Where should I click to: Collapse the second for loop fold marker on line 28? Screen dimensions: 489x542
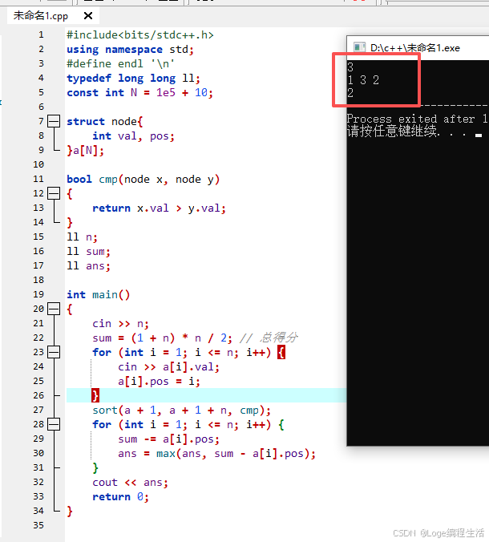[x=54, y=424]
